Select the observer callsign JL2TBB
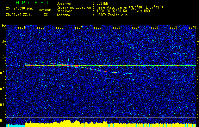Screen dimensions: 199x127 coord(103,3)
